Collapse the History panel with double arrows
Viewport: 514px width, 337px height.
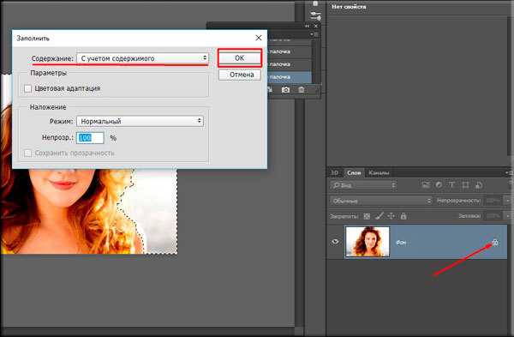click(x=308, y=26)
